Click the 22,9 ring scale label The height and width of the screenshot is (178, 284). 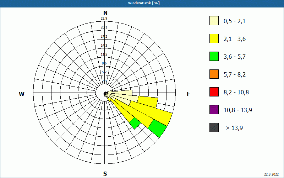104,19
